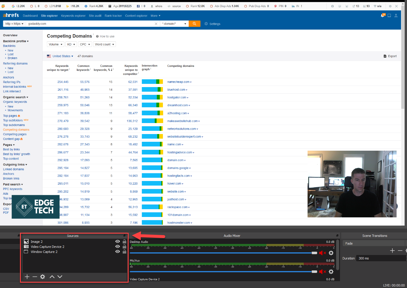The height and width of the screenshot is (288, 407).
Task: Move the source up with the up arrow
Action: tap(52, 277)
